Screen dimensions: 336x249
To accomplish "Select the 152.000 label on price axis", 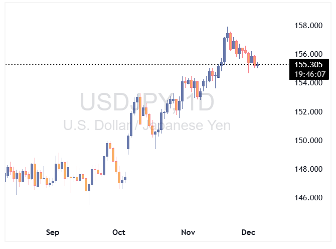I will (308, 111).
